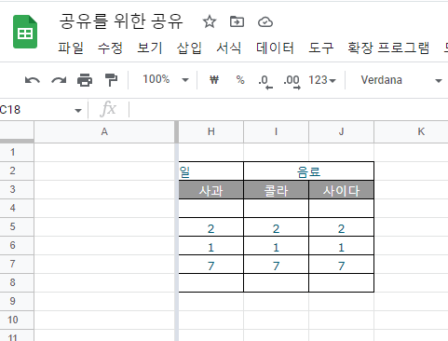Select column A header
Screen dimensions: 448x341
104,131
